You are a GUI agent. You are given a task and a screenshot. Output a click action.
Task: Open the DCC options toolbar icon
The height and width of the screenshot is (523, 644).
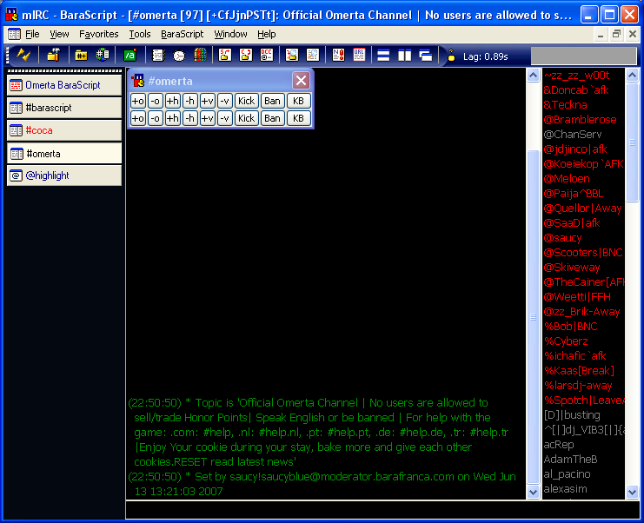(x=266, y=56)
